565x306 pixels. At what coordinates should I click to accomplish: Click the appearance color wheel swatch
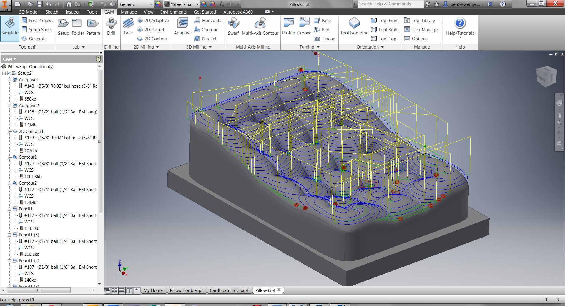[158, 4]
